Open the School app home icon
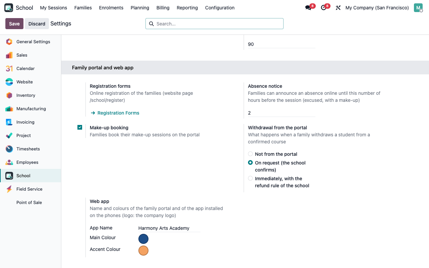Viewport: 429px width, 268px height. (x=9, y=8)
